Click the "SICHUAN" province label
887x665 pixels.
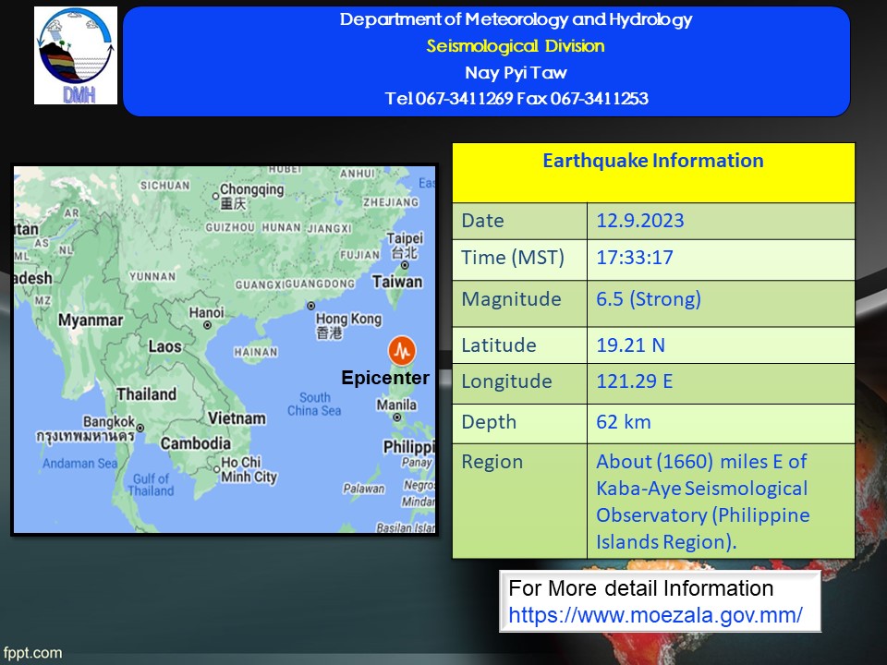(165, 186)
